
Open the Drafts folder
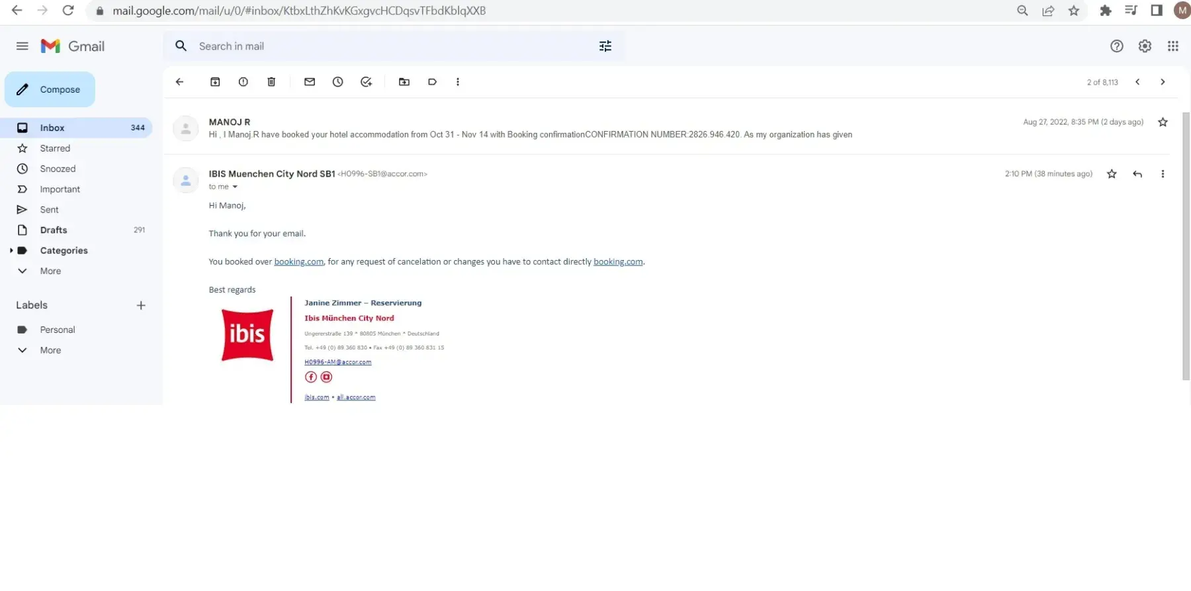(53, 230)
